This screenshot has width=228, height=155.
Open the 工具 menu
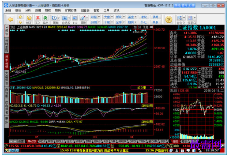106,11
